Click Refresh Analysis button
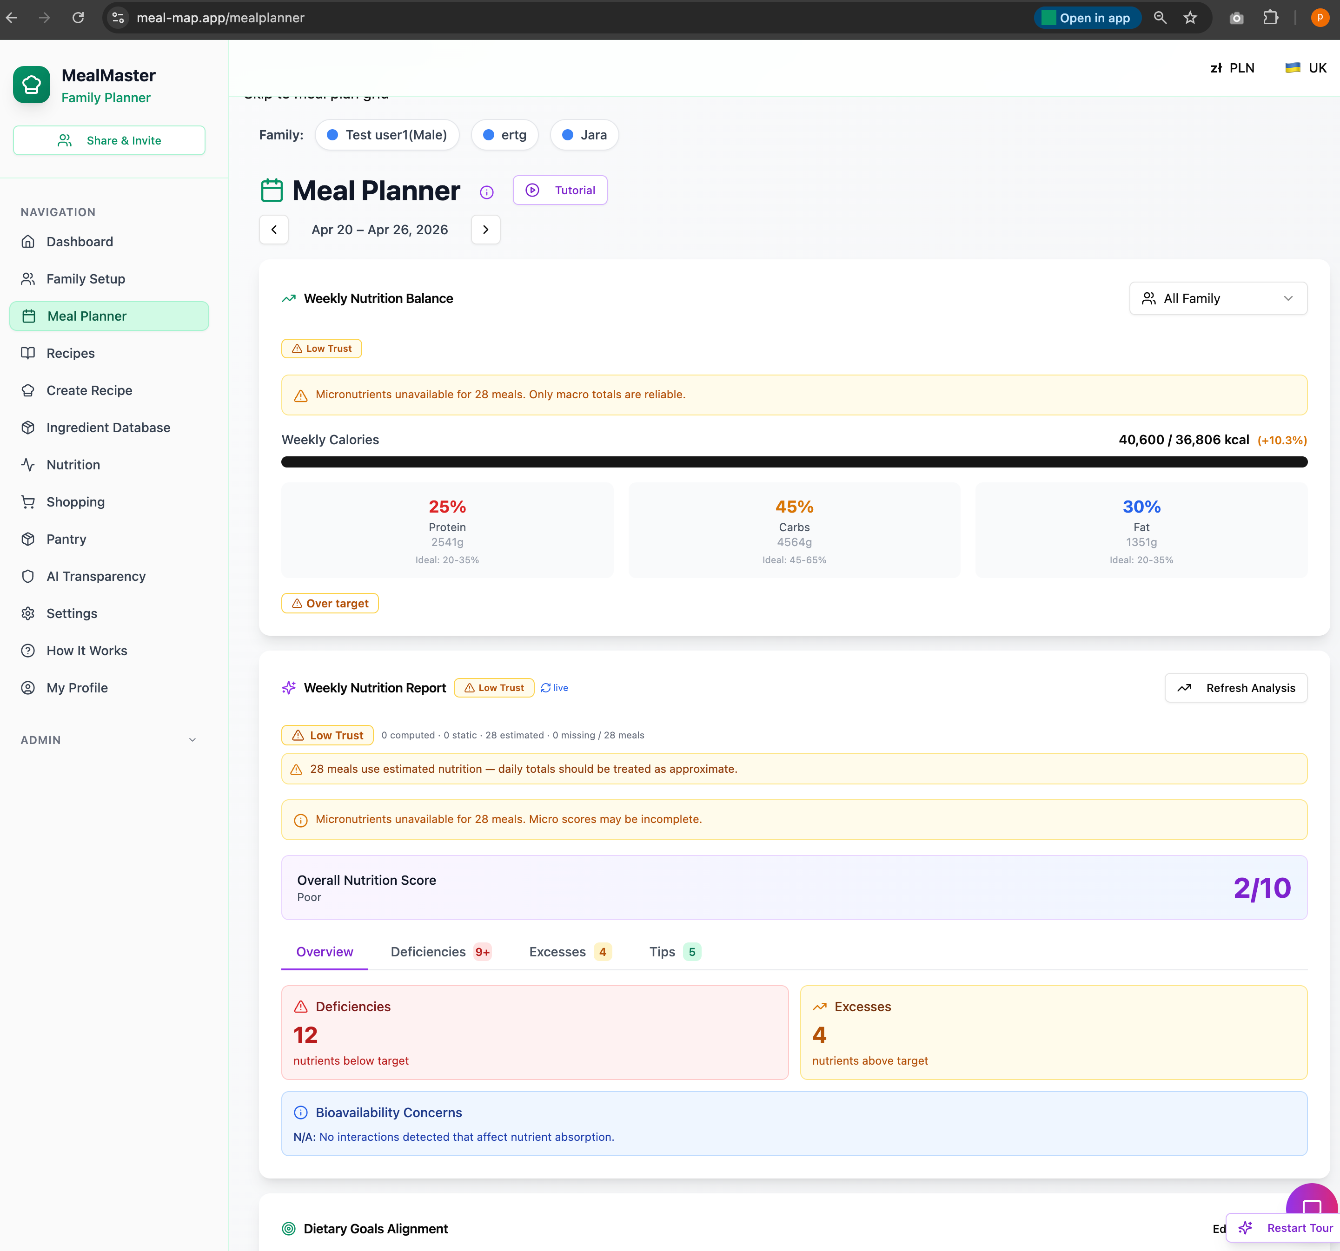 tap(1235, 688)
